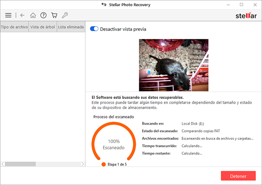The height and width of the screenshot is (185, 262).
Task: Click the left scroll arrow in file panel
Action: point(3,164)
